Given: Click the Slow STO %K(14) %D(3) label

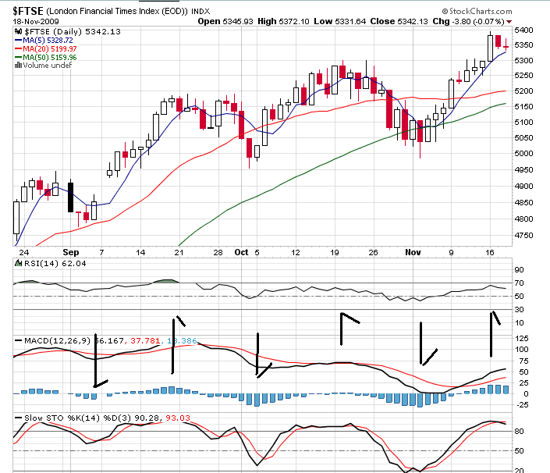Looking at the screenshot, I should pyautogui.click(x=77, y=418).
